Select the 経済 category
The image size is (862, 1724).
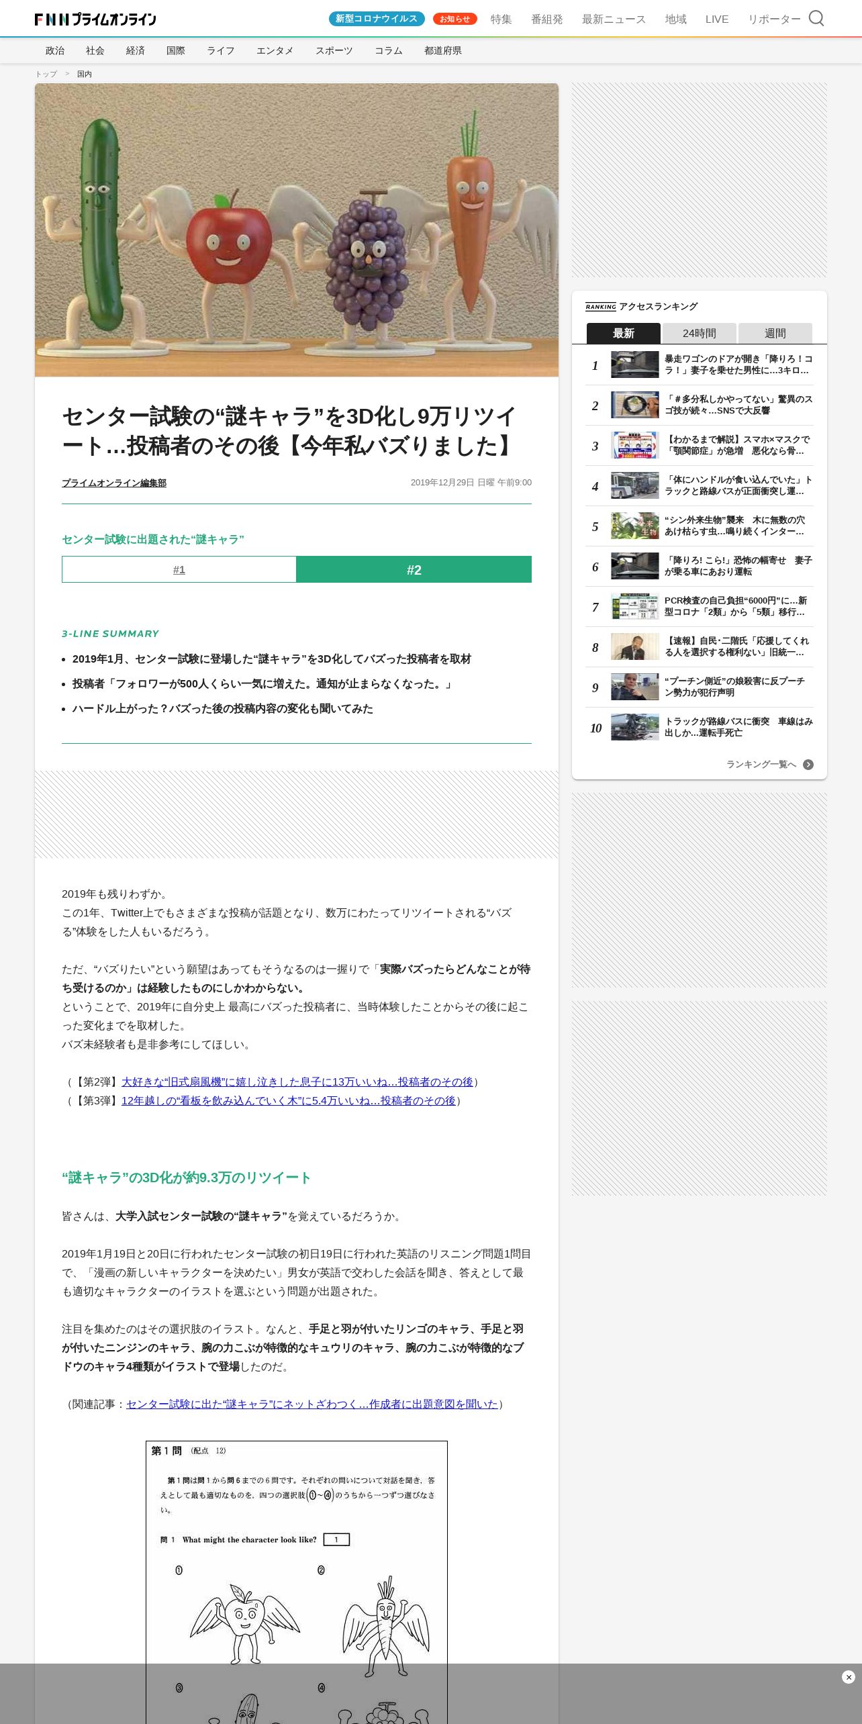[x=136, y=50]
